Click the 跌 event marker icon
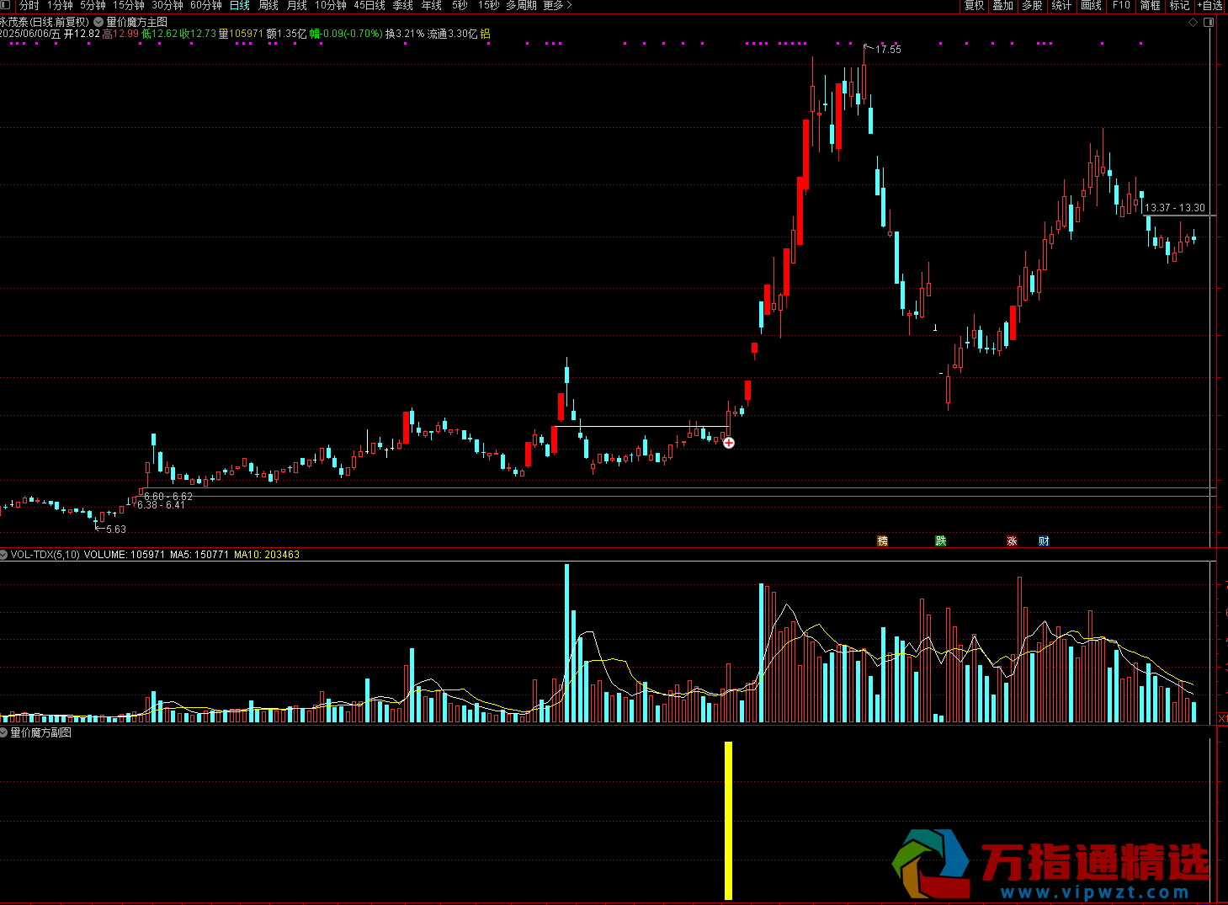The image size is (1228, 905). click(x=941, y=541)
